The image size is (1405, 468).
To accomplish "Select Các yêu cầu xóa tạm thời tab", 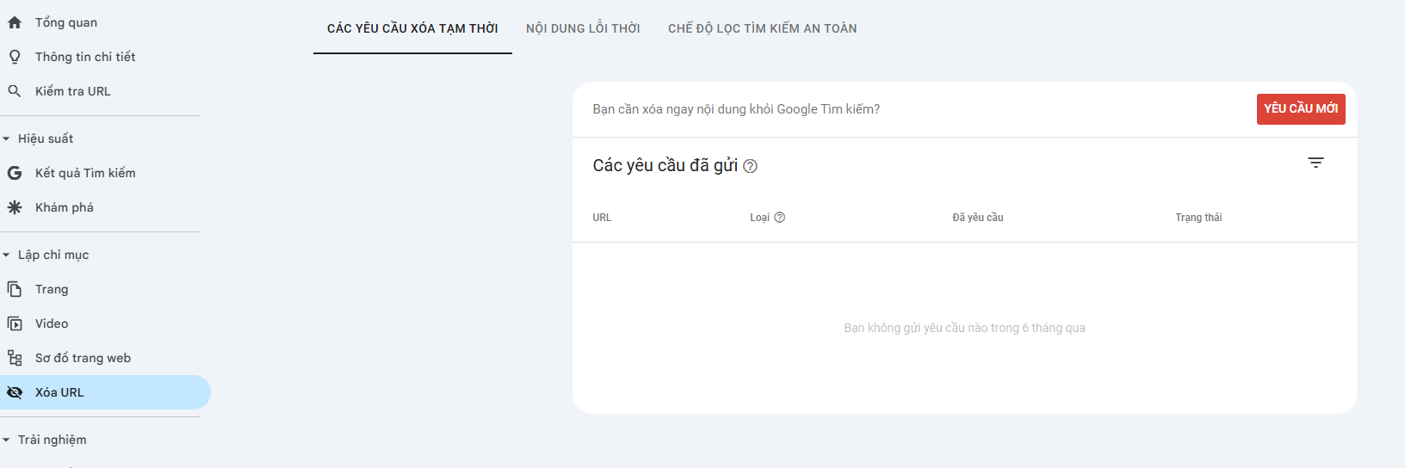I will [412, 28].
